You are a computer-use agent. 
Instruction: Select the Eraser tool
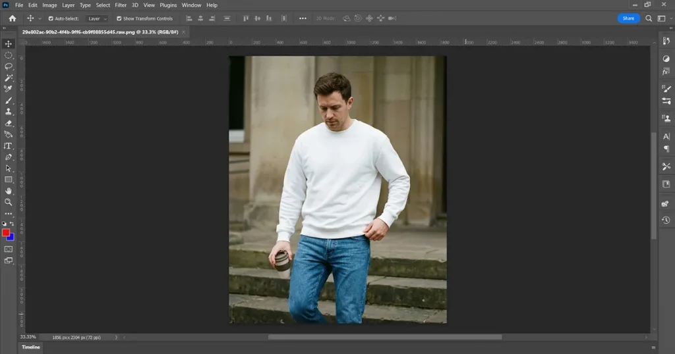[x=8, y=123]
